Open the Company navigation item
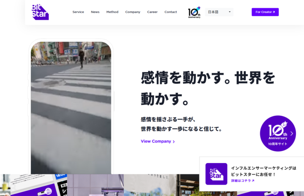The width and height of the screenshot is (304, 196). [133, 12]
